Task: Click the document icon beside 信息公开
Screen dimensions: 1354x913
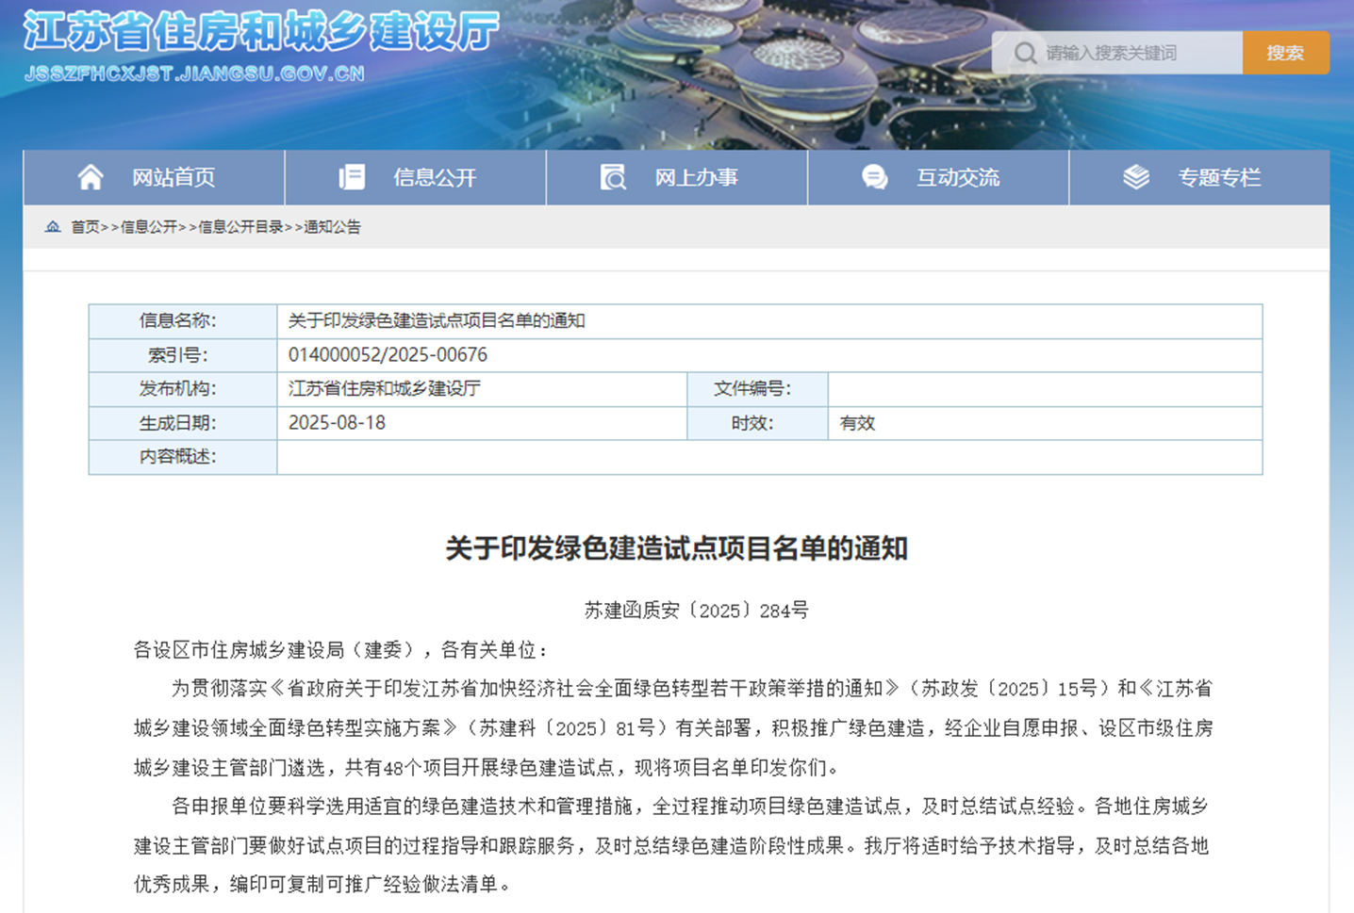Action: (352, 177)
